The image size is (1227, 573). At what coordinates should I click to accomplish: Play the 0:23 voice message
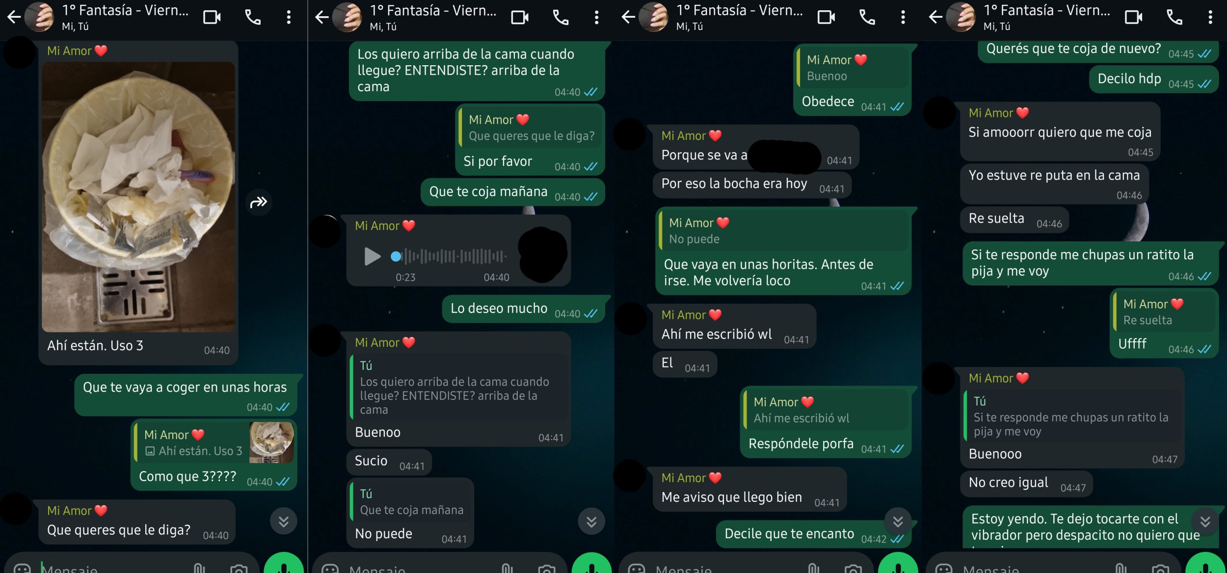372,256
